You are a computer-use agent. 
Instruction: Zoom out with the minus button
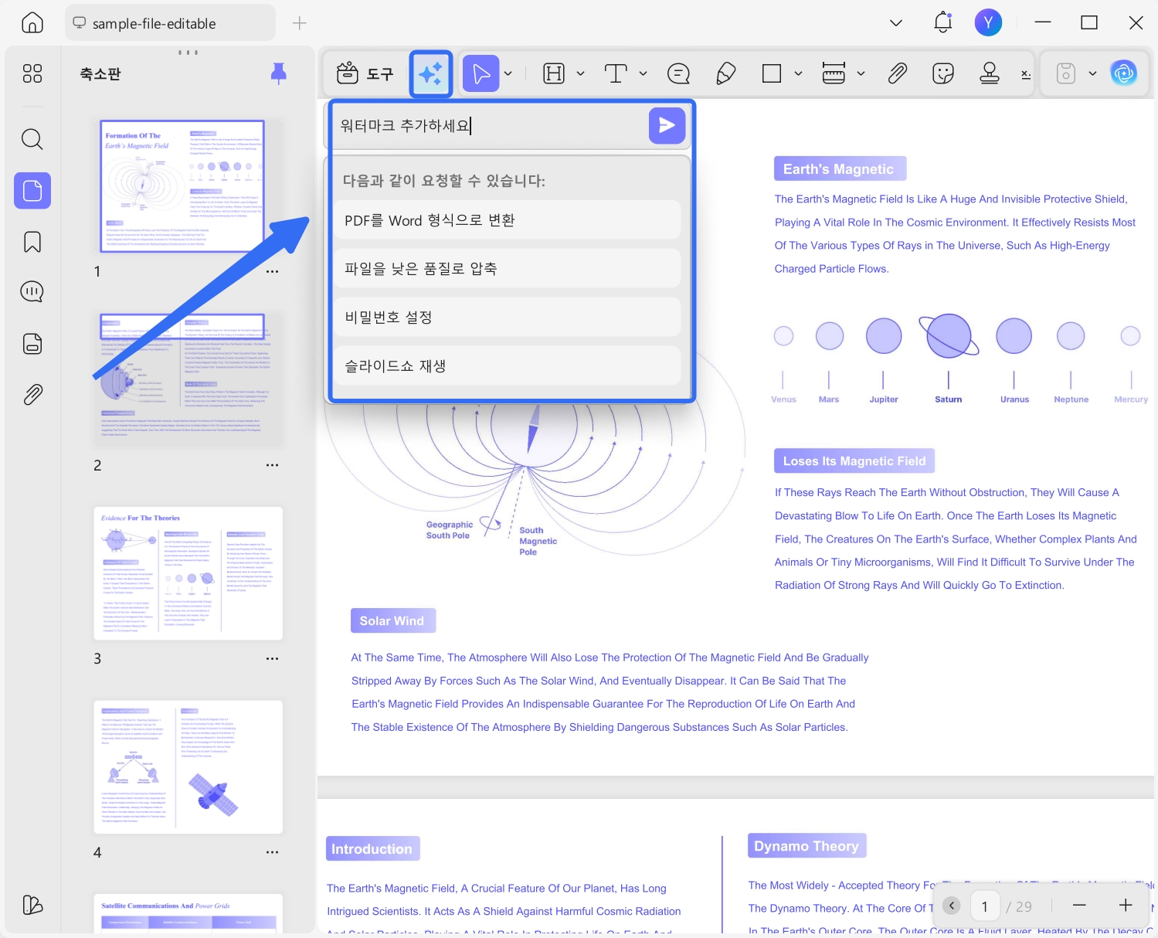click(x=1080, y=906)
